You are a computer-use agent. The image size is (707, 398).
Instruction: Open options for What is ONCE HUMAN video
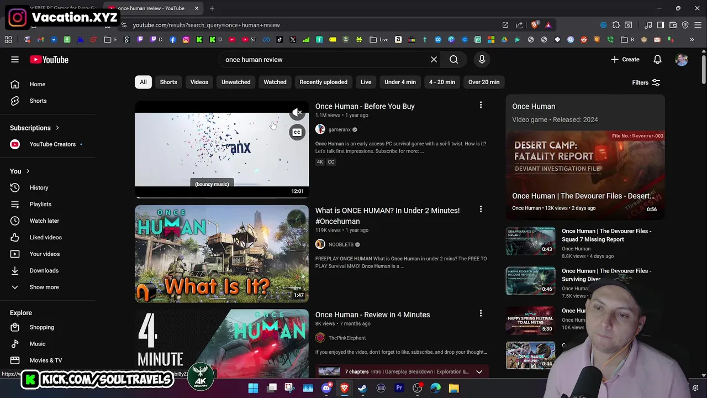[x=481, y=210]
